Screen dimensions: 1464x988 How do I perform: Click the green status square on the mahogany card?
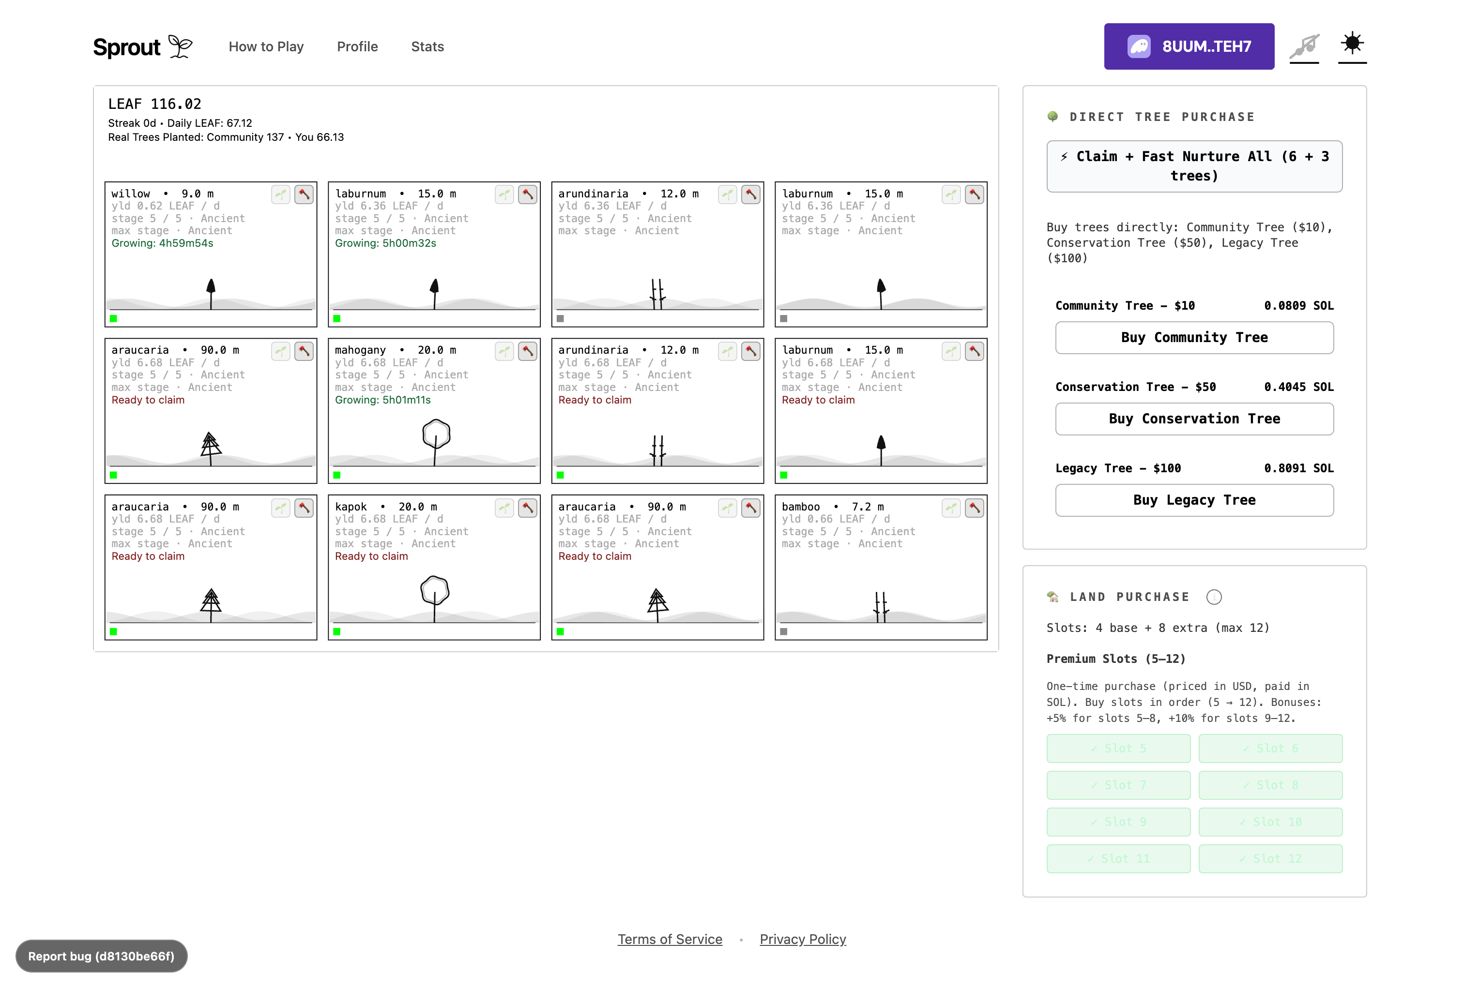337,475
